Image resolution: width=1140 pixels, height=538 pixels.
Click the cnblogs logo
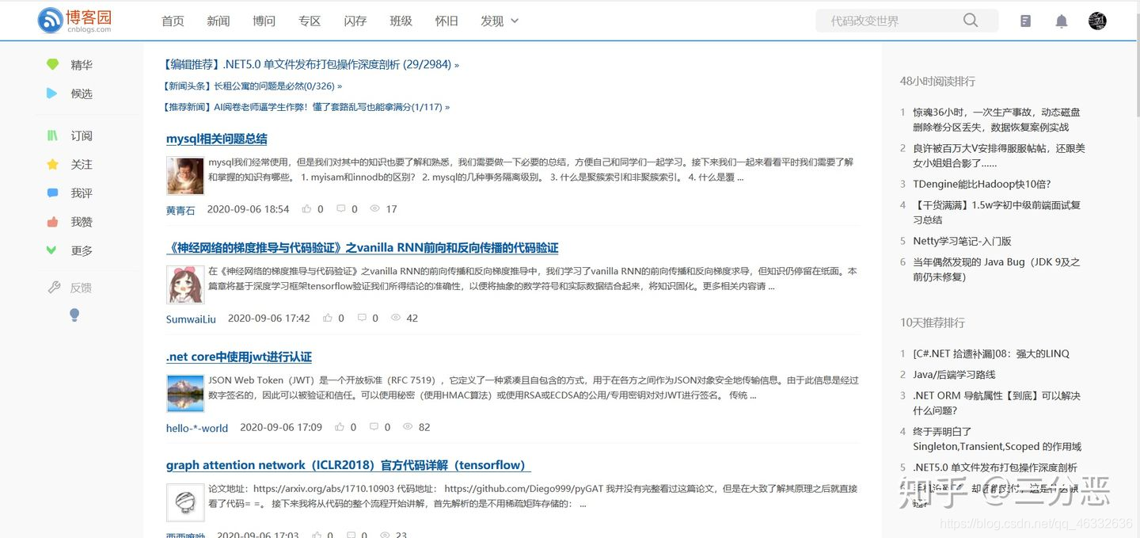(x=75, y=21)
